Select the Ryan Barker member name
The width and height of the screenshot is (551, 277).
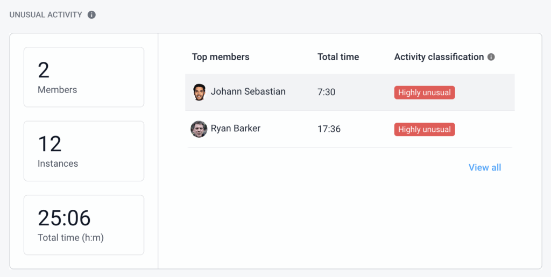click(236, 129)
